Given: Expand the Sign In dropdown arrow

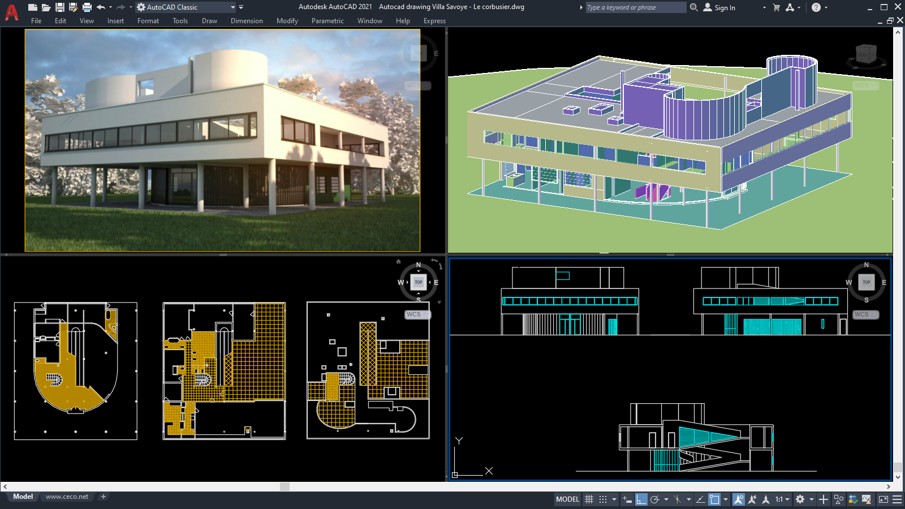Looking at the screenshot, I should coord(764,7).
